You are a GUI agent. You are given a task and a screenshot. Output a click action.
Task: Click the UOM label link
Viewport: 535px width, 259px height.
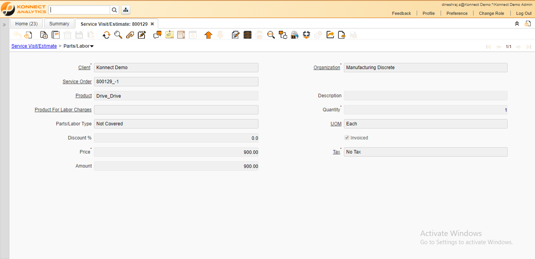tap(336, 124)
